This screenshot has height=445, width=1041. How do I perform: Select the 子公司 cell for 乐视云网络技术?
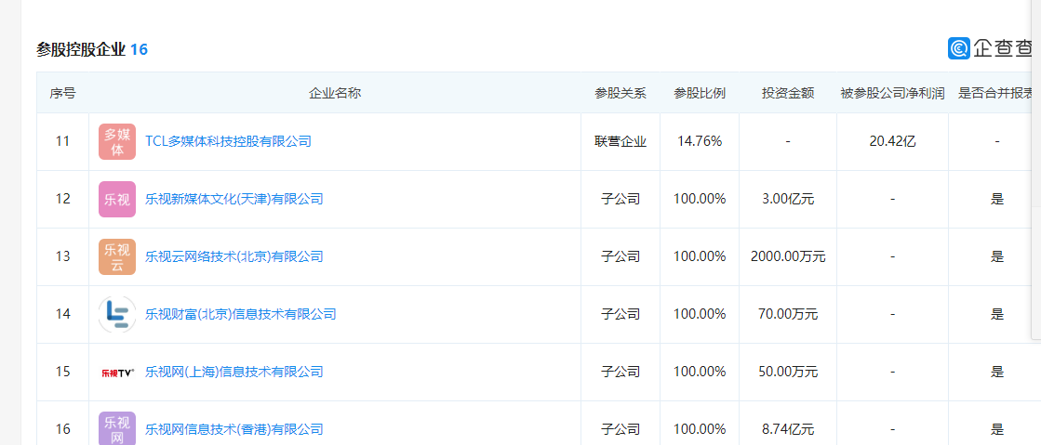coord(621,256)
